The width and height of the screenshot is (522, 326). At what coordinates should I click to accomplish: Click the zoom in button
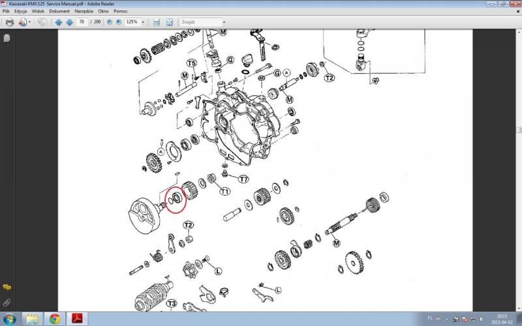coord(118,22)
